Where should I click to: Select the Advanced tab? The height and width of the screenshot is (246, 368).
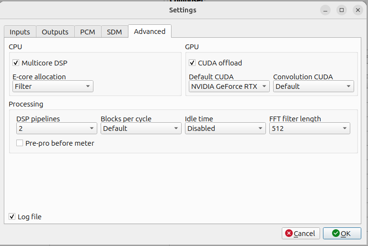[x=149, y=32]
